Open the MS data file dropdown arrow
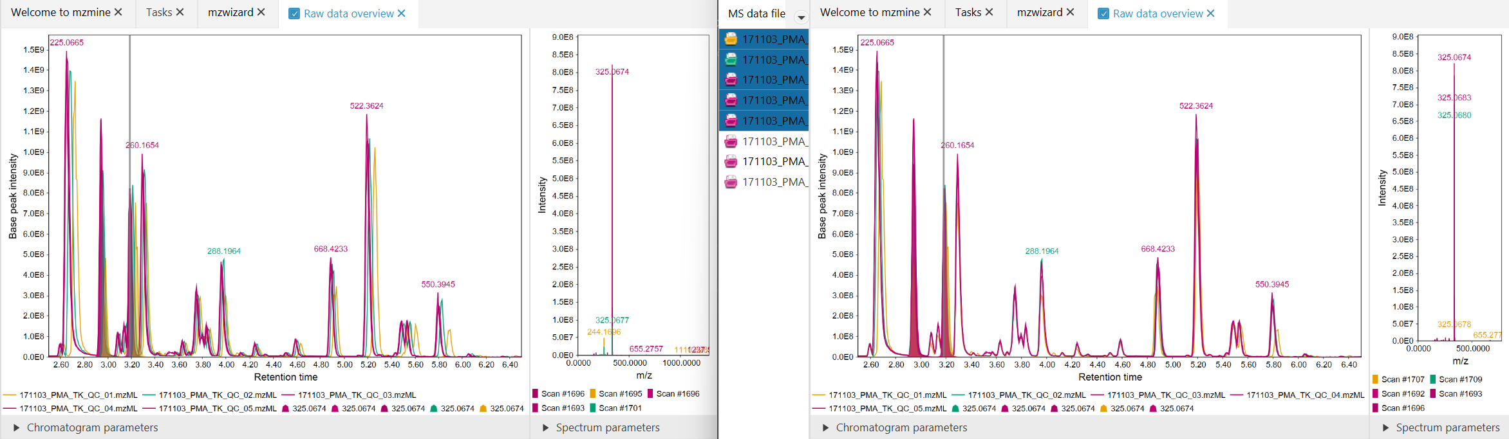Screen dimensions: 1509x439 (x=801, y=17)
